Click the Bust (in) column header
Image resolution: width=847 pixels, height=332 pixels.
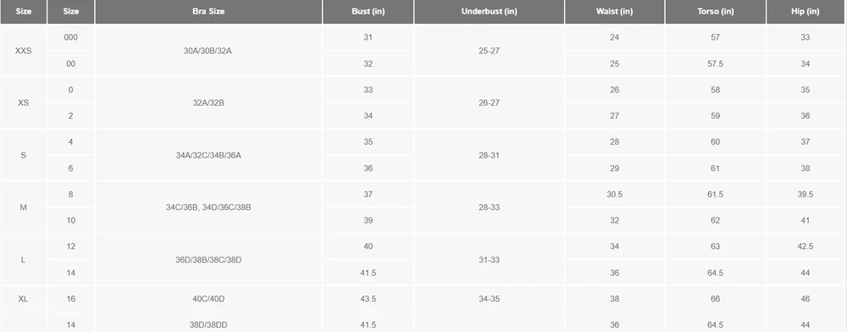point(368,11)
